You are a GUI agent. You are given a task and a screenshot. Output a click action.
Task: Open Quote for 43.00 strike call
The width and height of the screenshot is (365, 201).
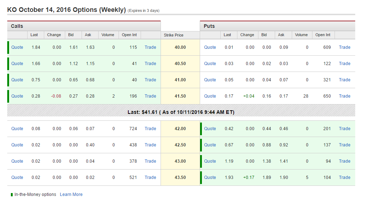(17, 161)
